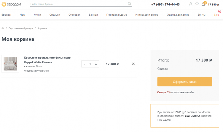223x132 pixels.
Task: Open the Зонты category
Action: 201,15
